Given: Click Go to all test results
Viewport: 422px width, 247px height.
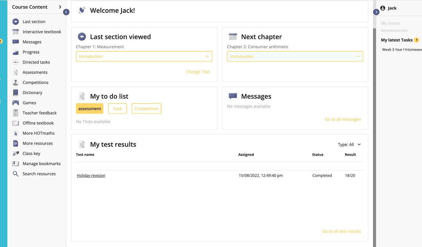Looking at the screenshot, I should tap(341, 231).
